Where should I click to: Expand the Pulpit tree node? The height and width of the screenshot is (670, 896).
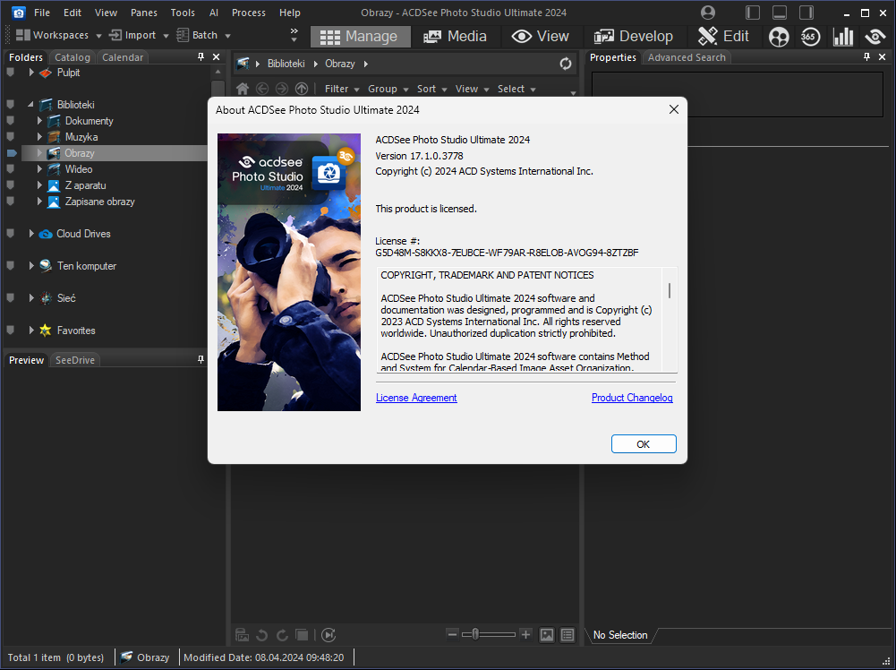31,73
